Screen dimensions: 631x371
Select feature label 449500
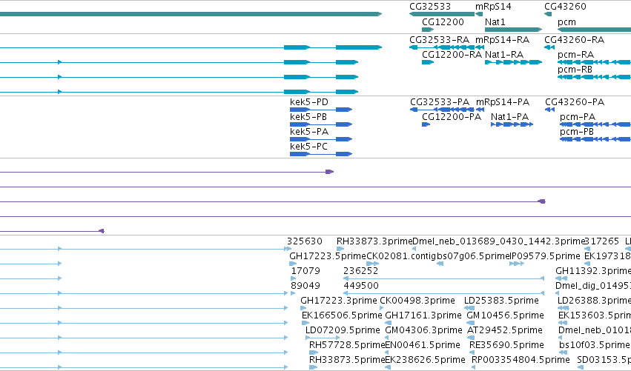tap(361, 286)
